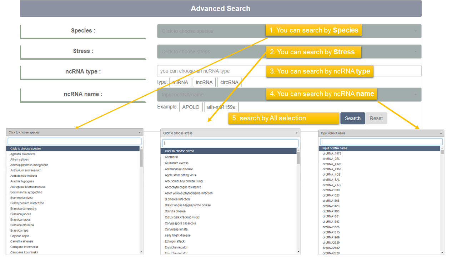This screenshot has height=257, width=457.
Task: Click the APOLO example name
Action: pyautogui.click(x=191, y=107)
